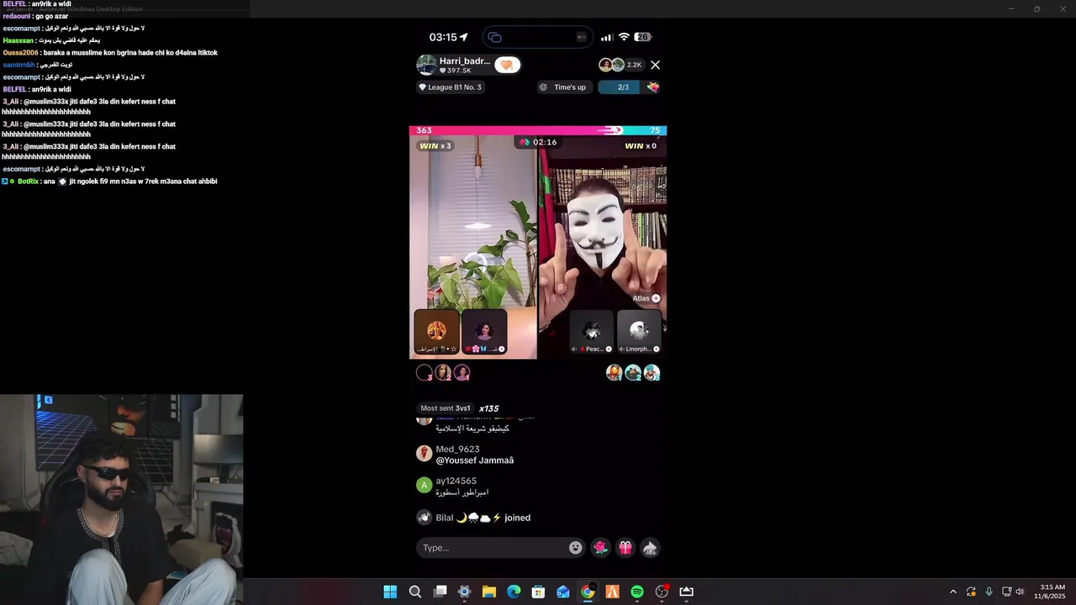The image size is (1076, 605).
Task: Tap the Bilal joined notification
Action: point(474,518)
